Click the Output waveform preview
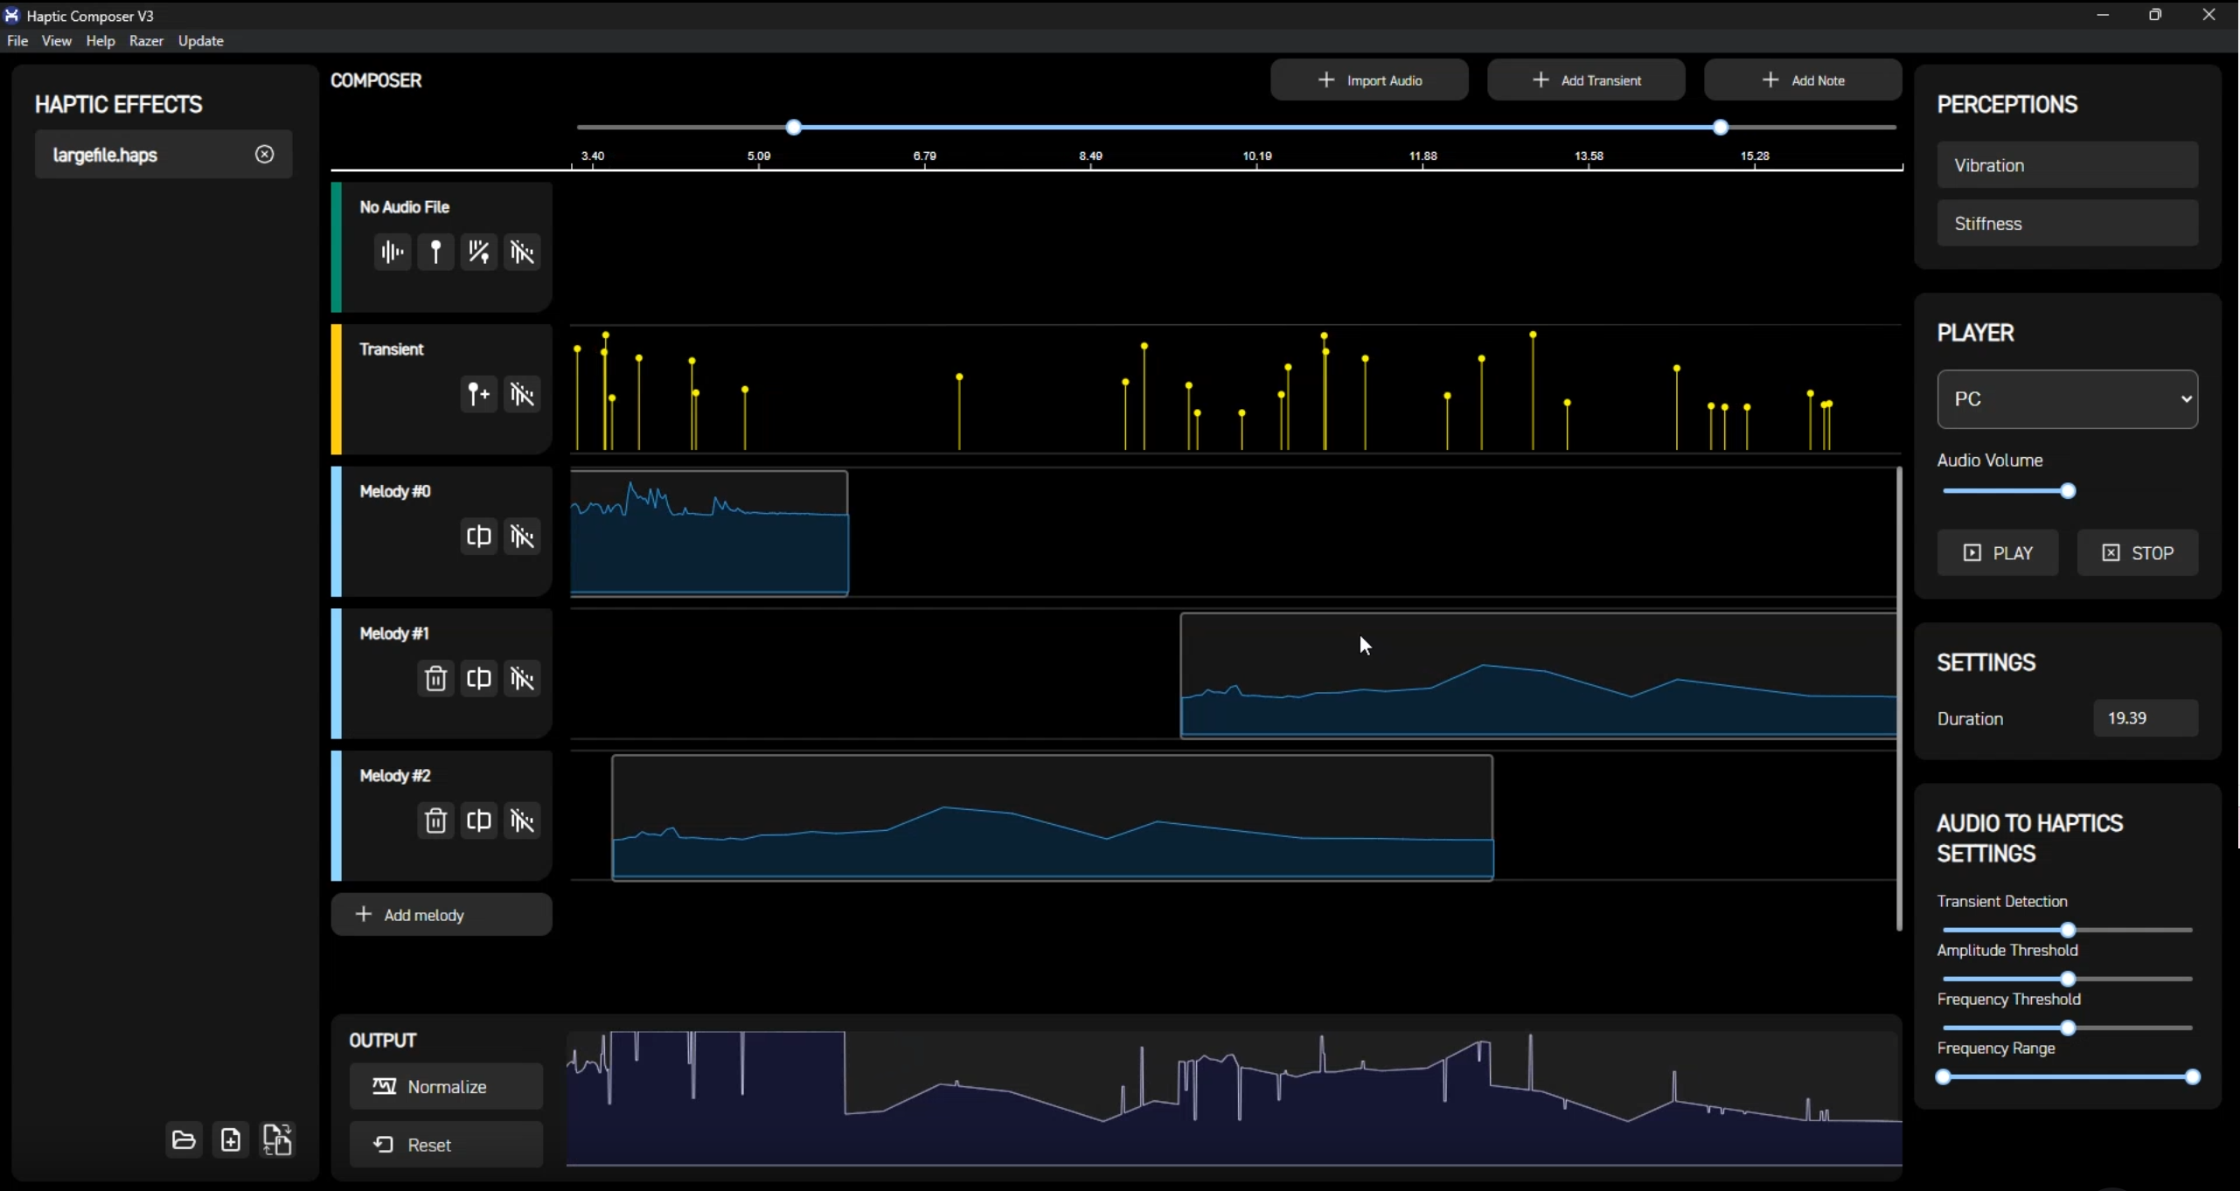Viewport: 2240px width, 1191px height. click(1235, 1098)
